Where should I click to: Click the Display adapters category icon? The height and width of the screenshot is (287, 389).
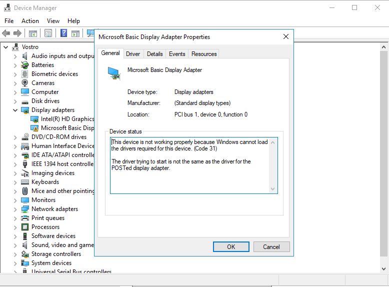point(25,110)
